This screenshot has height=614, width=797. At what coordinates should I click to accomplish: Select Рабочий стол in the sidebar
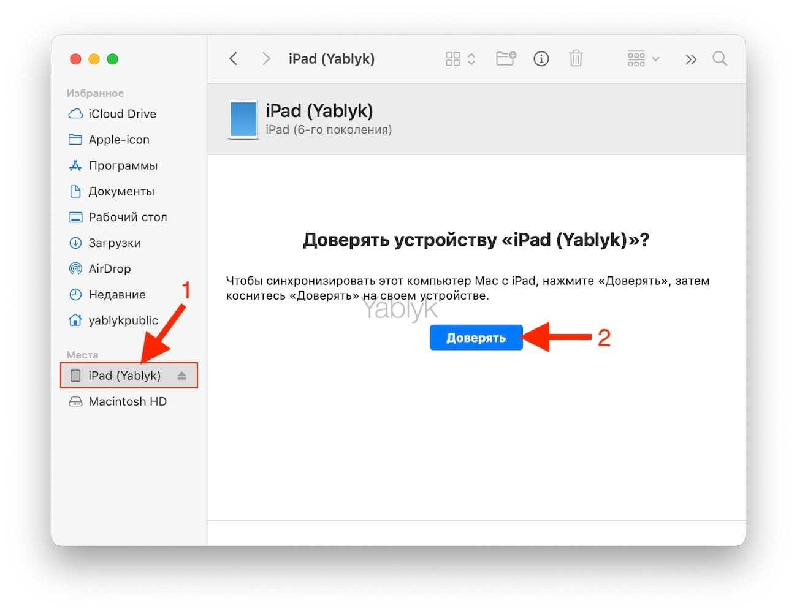(x=127, y=217)
